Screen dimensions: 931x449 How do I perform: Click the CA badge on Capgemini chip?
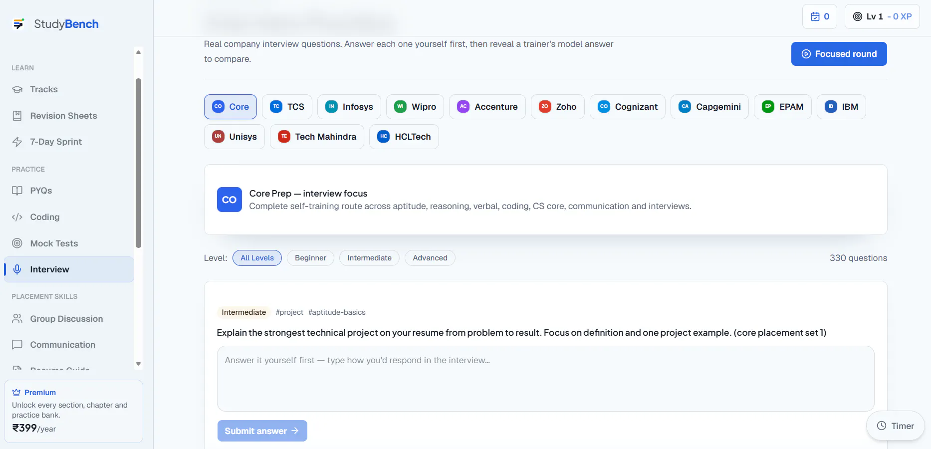coord(685,107)
